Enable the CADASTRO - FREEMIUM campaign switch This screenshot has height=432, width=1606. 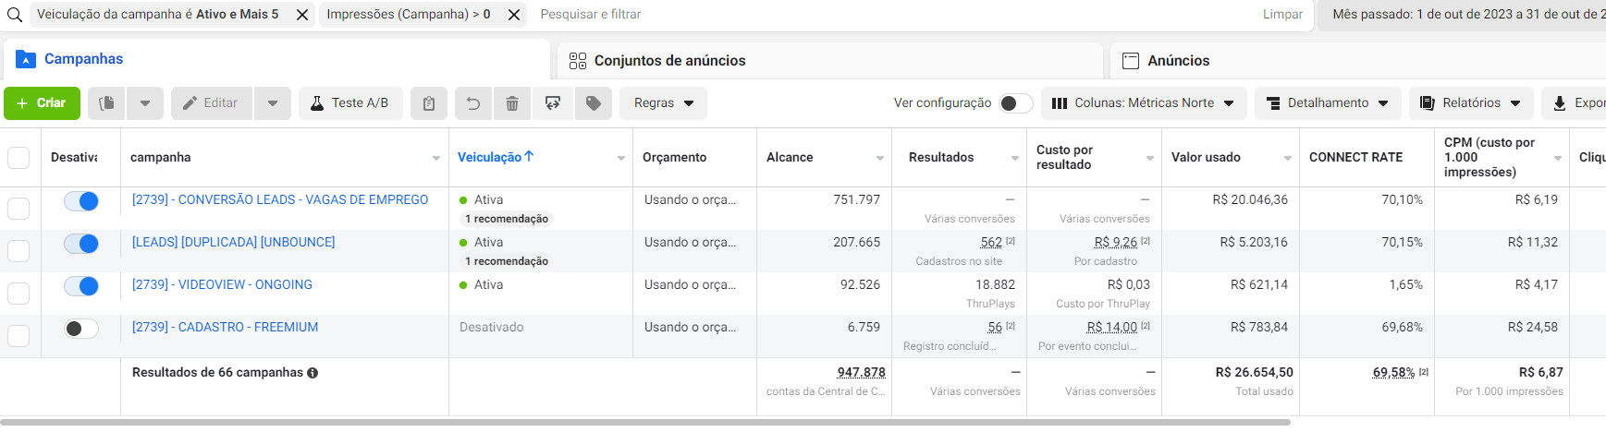point(81,329)
